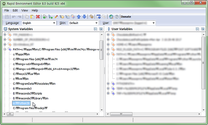Expand the first system variable node

5,34
